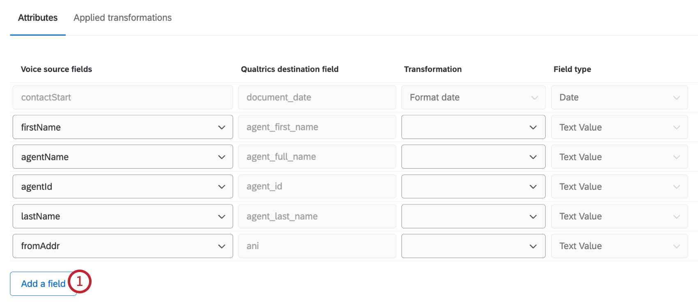Select transformation for the agent_id row
This screenshot has height=304, width=698.
pos(473,186)
